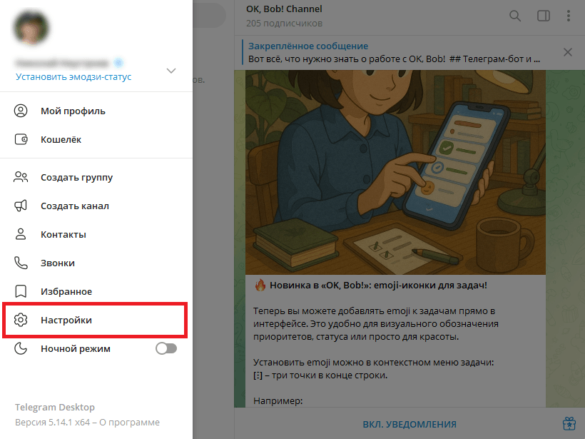Close the pinned message bar
The height and width of the screenshot is (439, 585).
click(568, 52)
